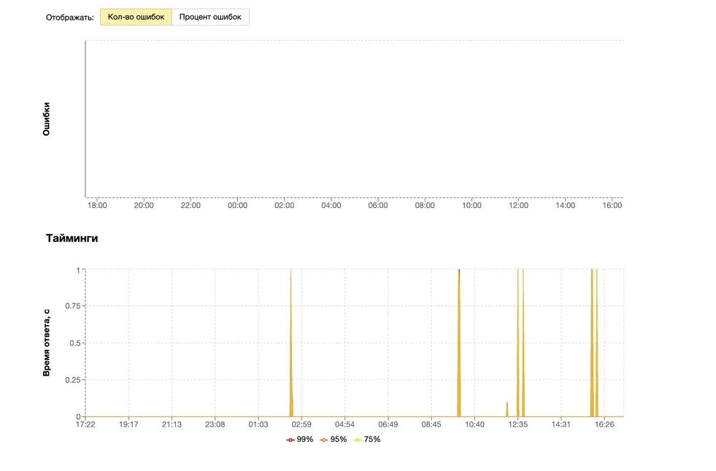Click the 04:54 tick on timings chart
The width and height of the screenshot is (716, 471).
click(344, 424)
